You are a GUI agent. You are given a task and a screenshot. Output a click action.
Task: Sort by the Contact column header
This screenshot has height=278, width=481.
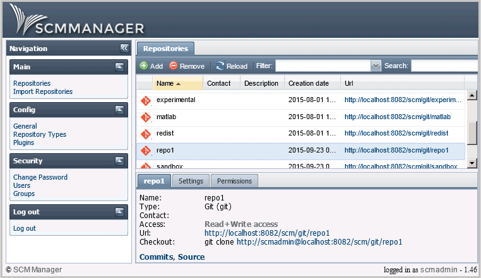pos(222,83)
